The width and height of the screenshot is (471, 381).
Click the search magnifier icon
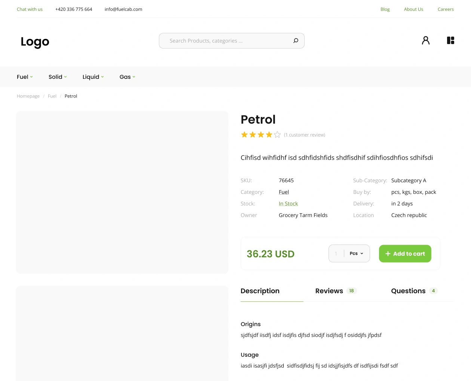(296, 41)
